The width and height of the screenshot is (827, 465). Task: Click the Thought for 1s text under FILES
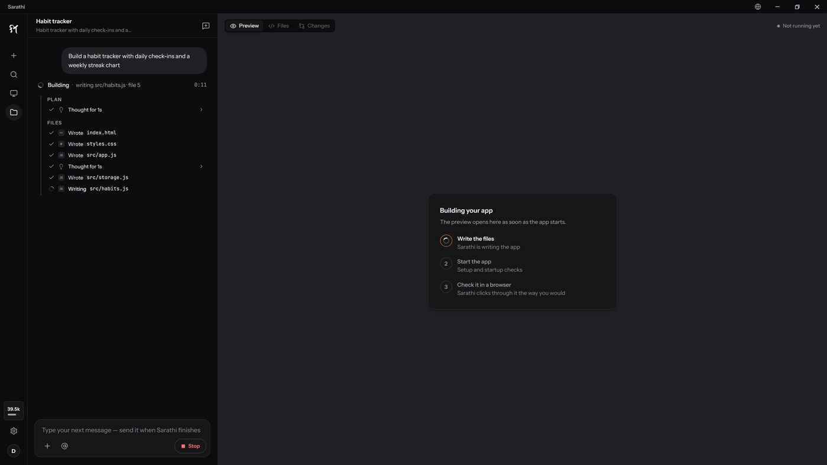(x=85, y=167)
